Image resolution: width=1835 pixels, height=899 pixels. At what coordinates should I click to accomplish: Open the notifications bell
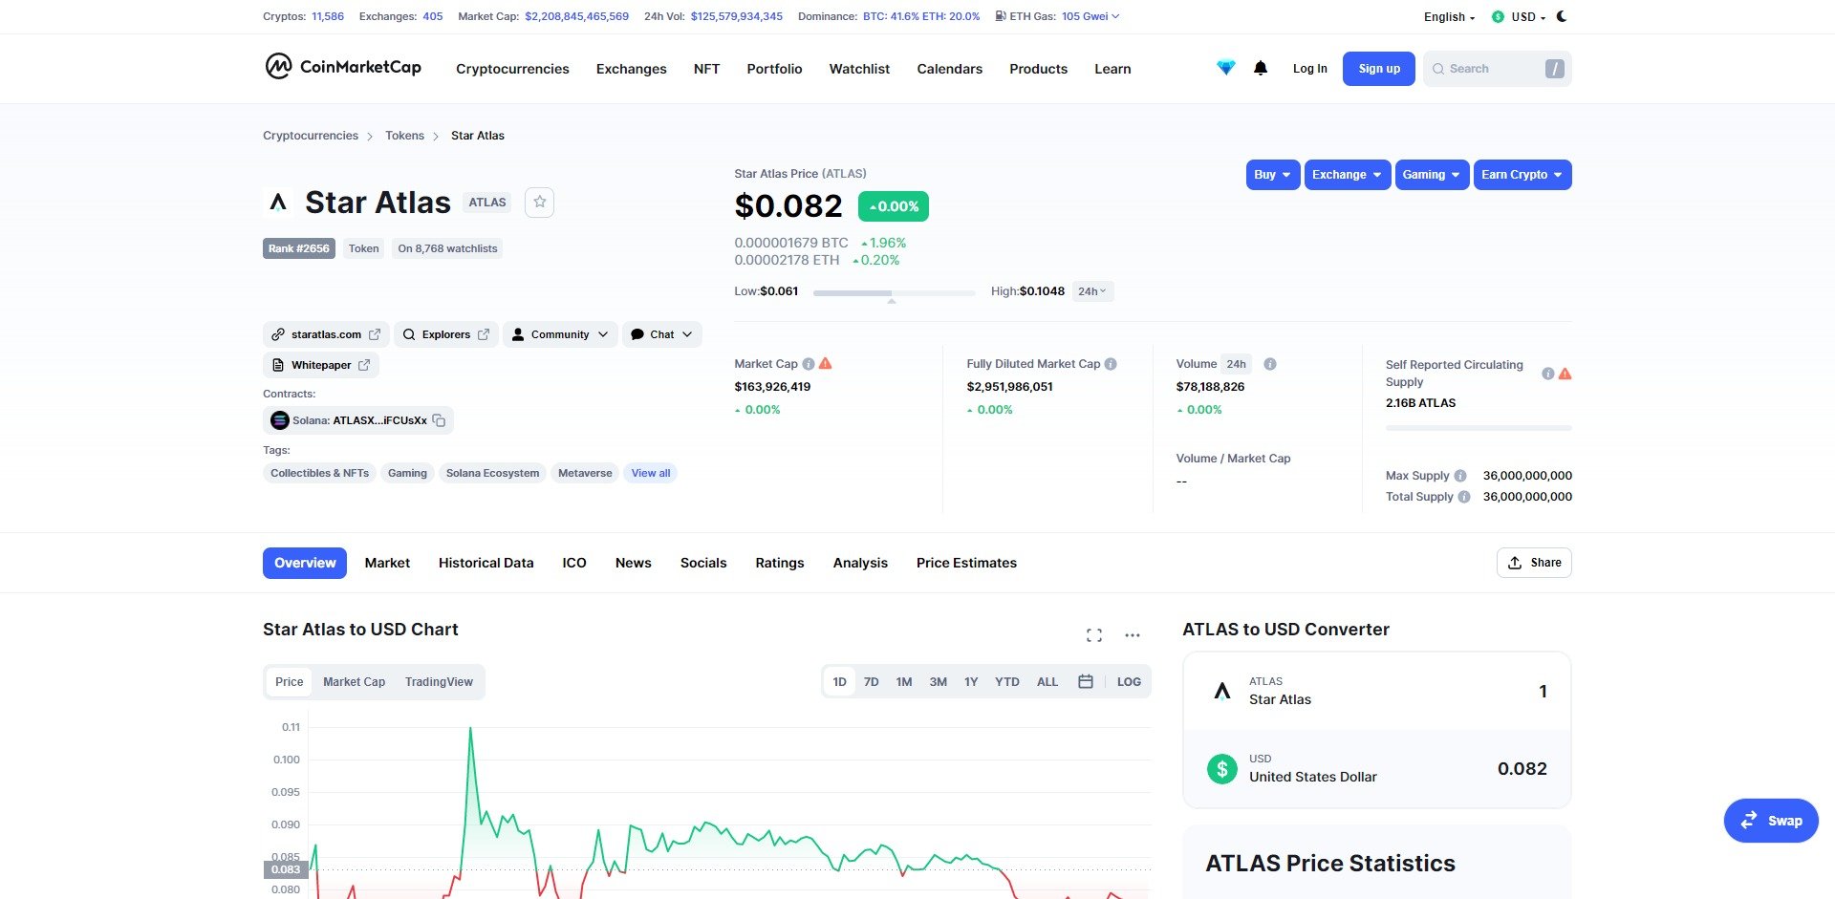pos(1260,69)
